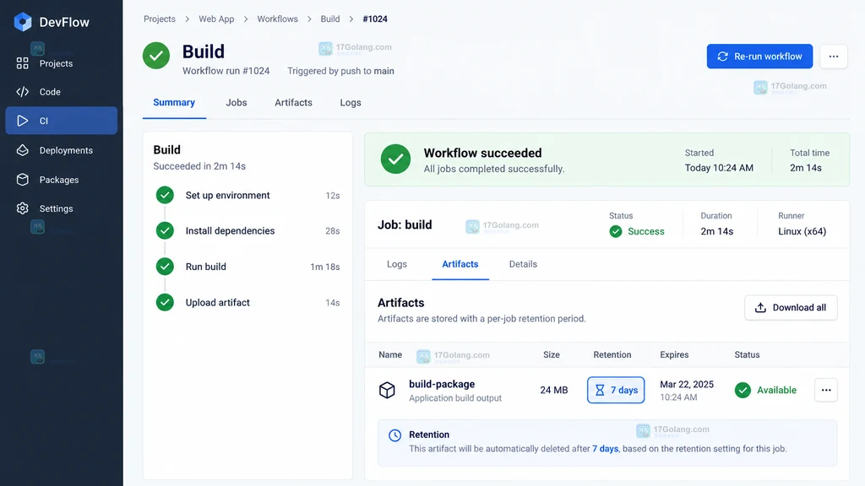Switch to the top Jobs tab
The height and width of the screenshot is (486, 865).
pos(237,102)
